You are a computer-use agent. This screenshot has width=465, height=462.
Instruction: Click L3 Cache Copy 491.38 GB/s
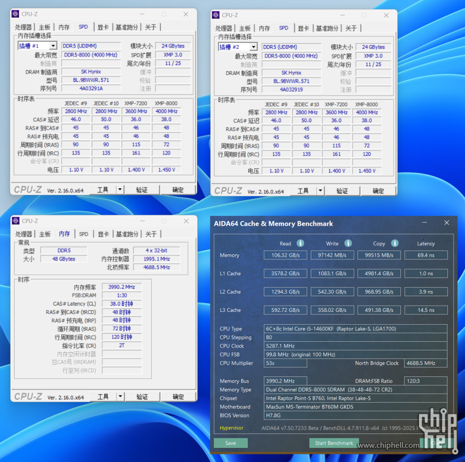click(x=379, y=310)
